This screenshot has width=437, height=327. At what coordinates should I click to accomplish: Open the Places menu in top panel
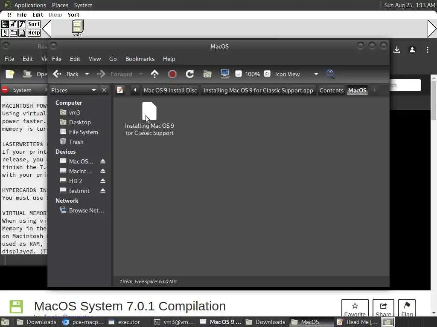(60, 5)
